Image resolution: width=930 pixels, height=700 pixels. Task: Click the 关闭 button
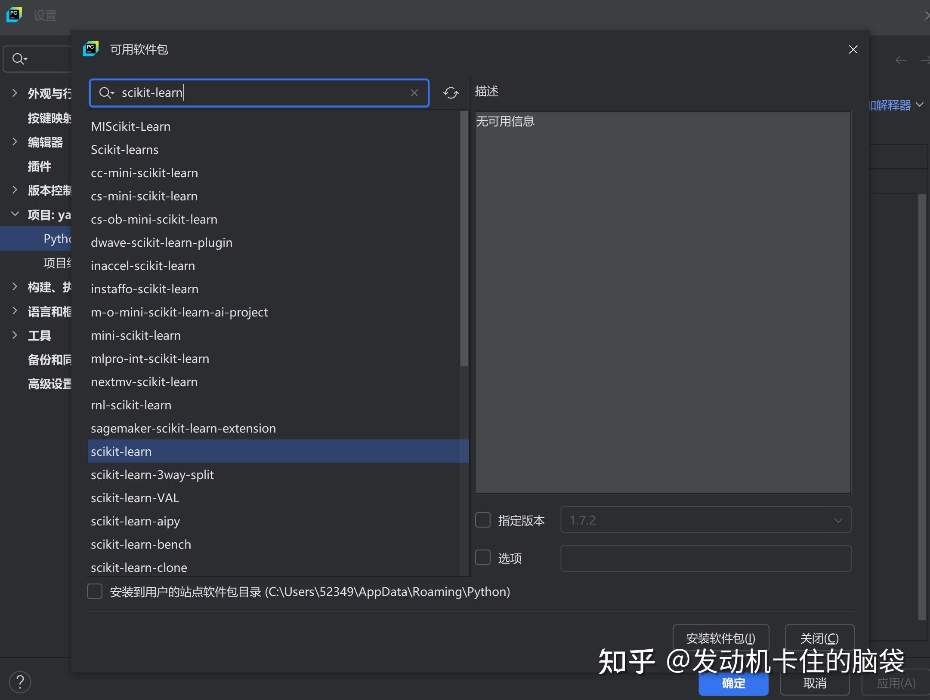(819, 638)
